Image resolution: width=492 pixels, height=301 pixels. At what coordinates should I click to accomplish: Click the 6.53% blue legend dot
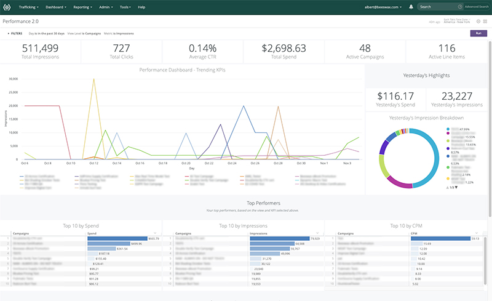click(x=448, y=156)
